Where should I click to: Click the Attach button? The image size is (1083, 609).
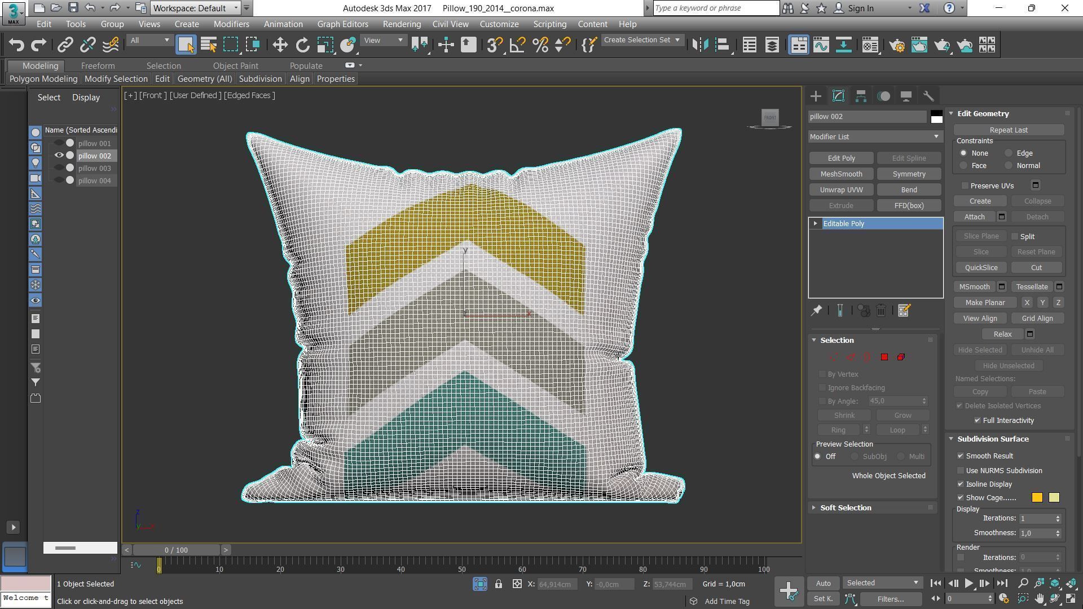click(974, 217)
